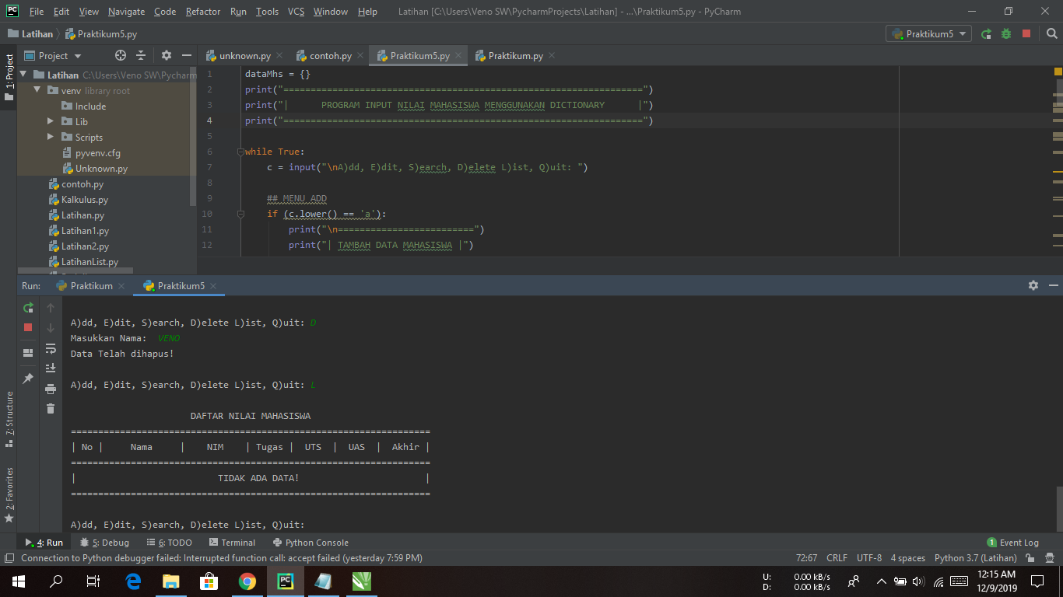The height and width of the screenshot is (597, 1063).
Task: Open the Terminal tool window
Action: pyautogui.click(x=232, y=543)
